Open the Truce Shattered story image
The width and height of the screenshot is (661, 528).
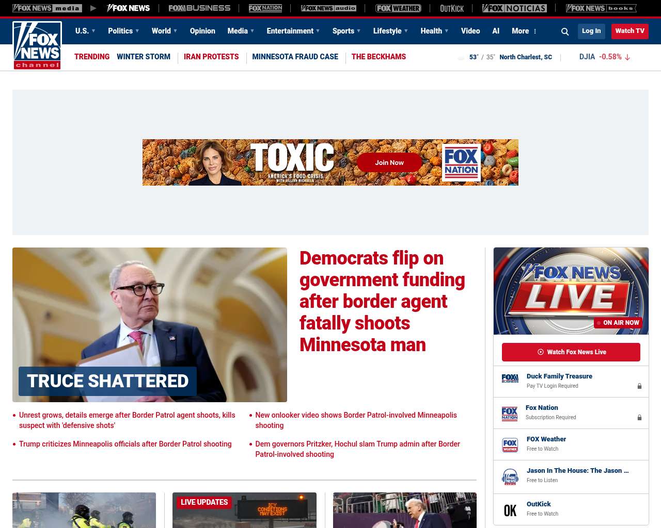click(150, 324)
